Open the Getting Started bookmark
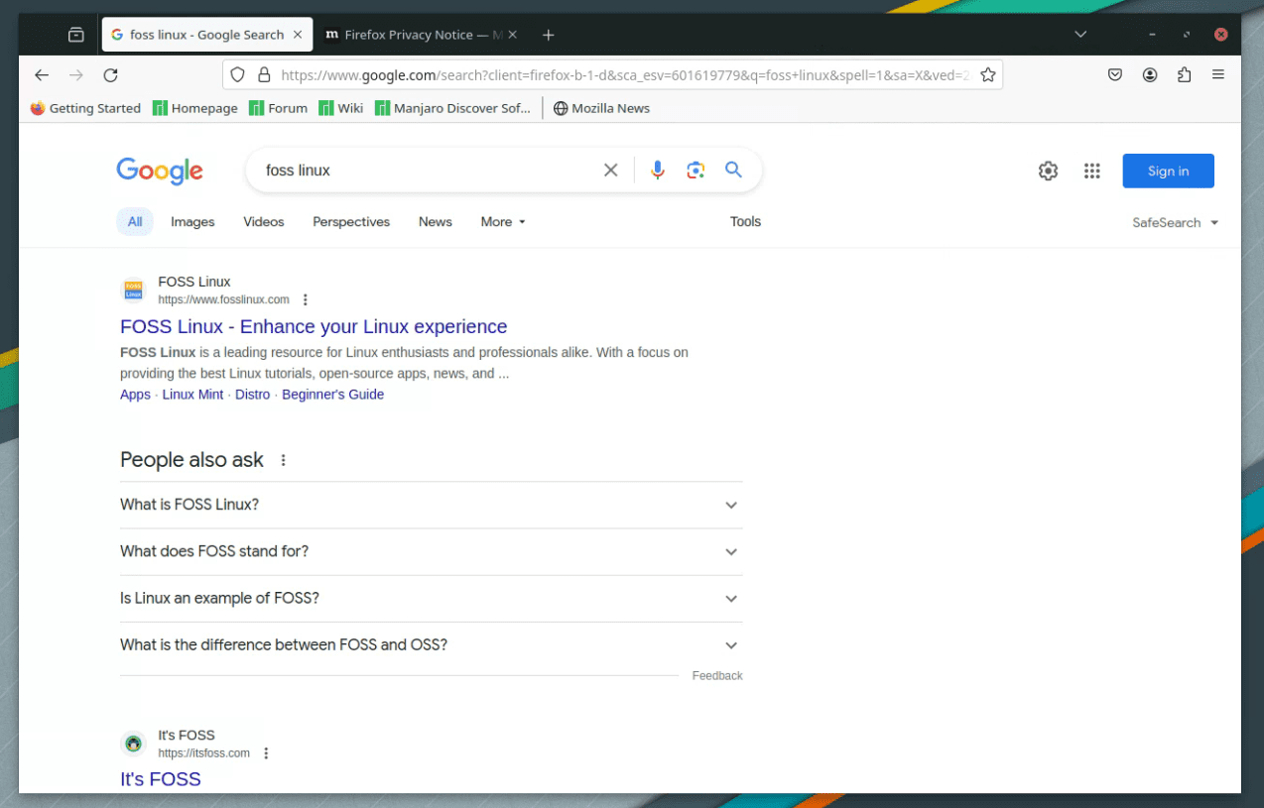 (x=85, y=108)
